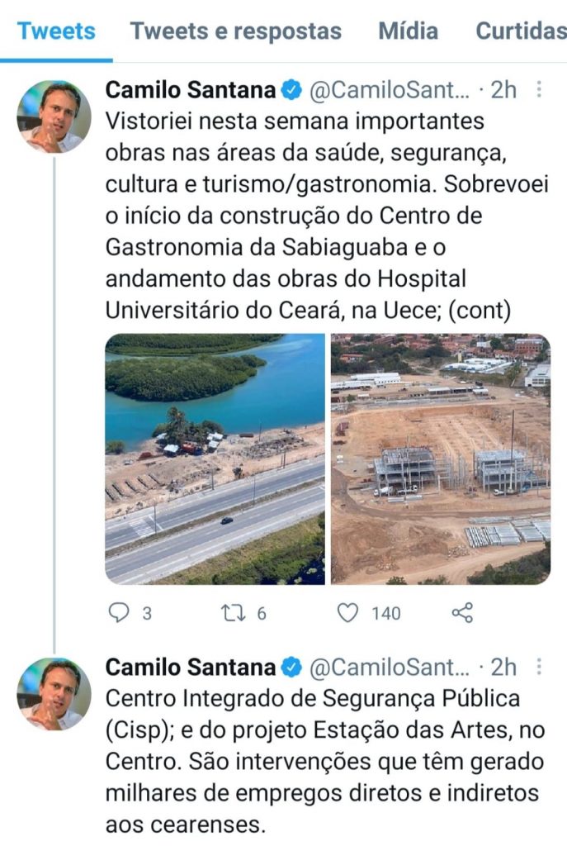Switch to the Tweets tab
This screenshot has width=567, height=846.
56,31
